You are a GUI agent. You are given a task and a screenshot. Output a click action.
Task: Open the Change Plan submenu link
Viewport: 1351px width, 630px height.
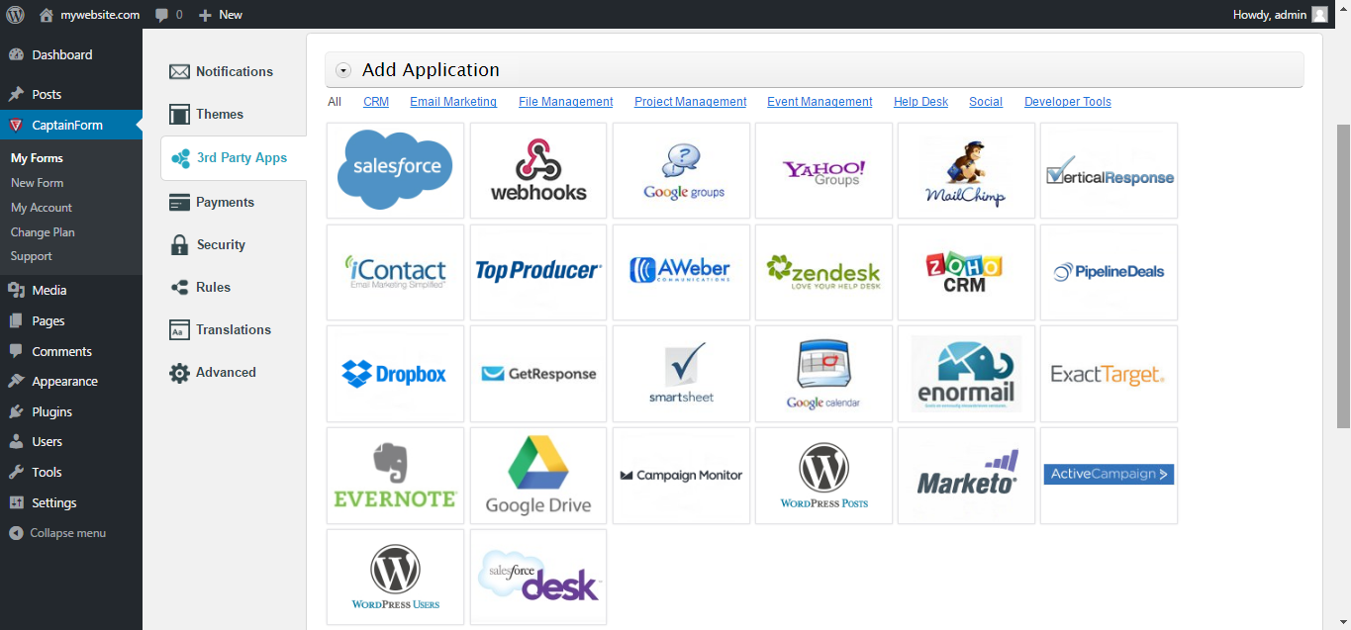[x=43, y=232]
